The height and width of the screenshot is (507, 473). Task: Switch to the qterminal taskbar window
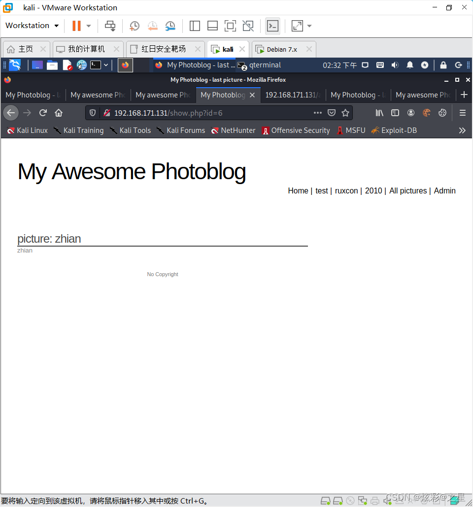pos(259,65)
